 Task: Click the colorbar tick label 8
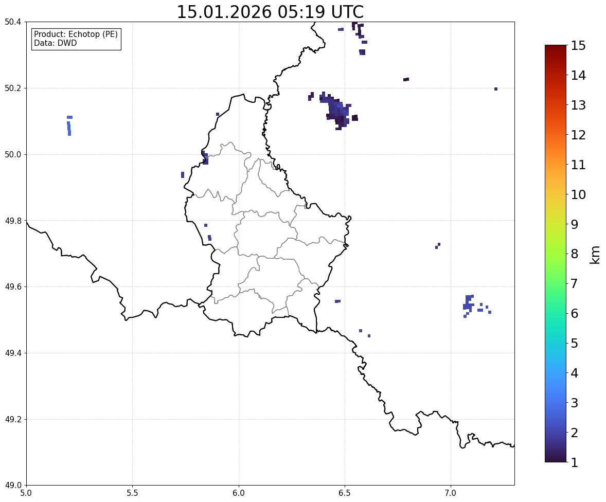tap(575, 254)
